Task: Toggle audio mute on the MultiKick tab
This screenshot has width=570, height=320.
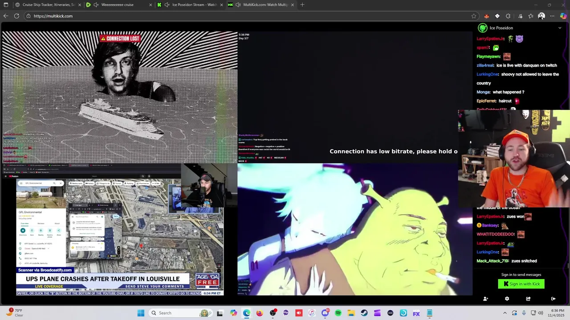Action: (238, 5)
